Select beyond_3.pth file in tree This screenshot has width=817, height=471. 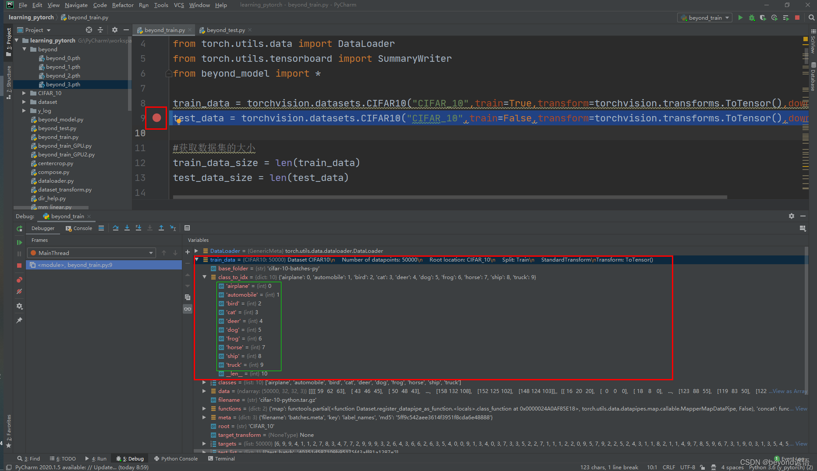(63, 84)
